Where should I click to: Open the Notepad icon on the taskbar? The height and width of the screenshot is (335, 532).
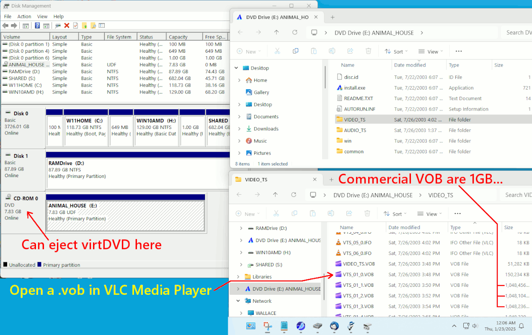pyautogui.click(x=284, y=326)
